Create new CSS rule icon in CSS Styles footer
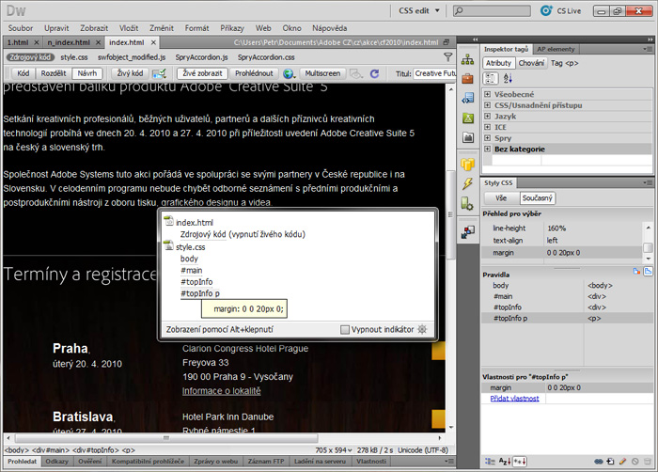Screen dimensions: 658x472 pos(611,461)
